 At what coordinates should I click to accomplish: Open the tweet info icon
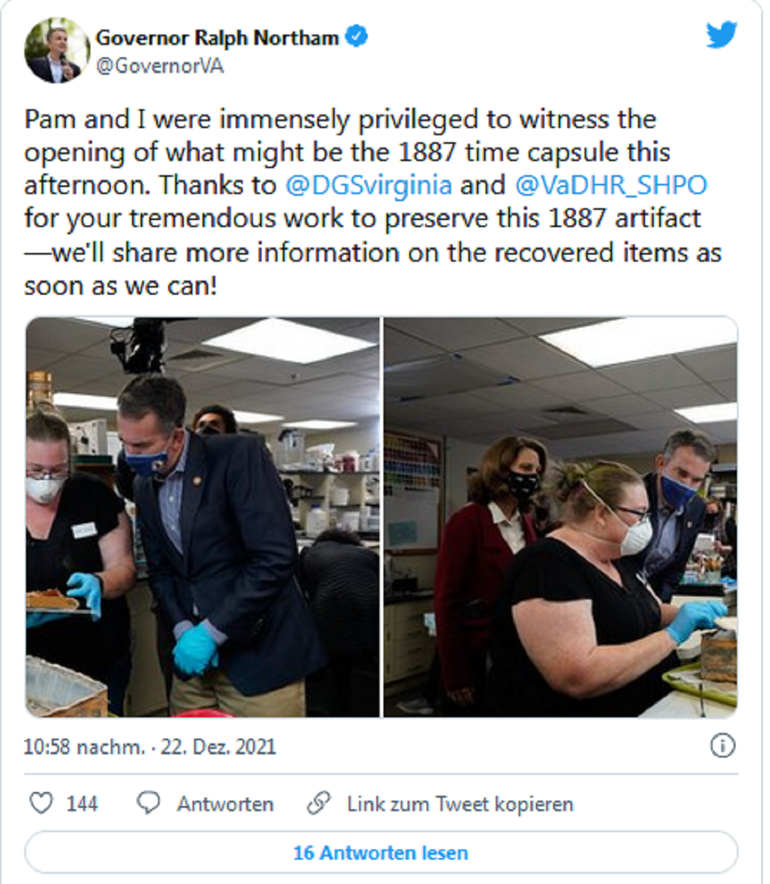tap(722, 746)
